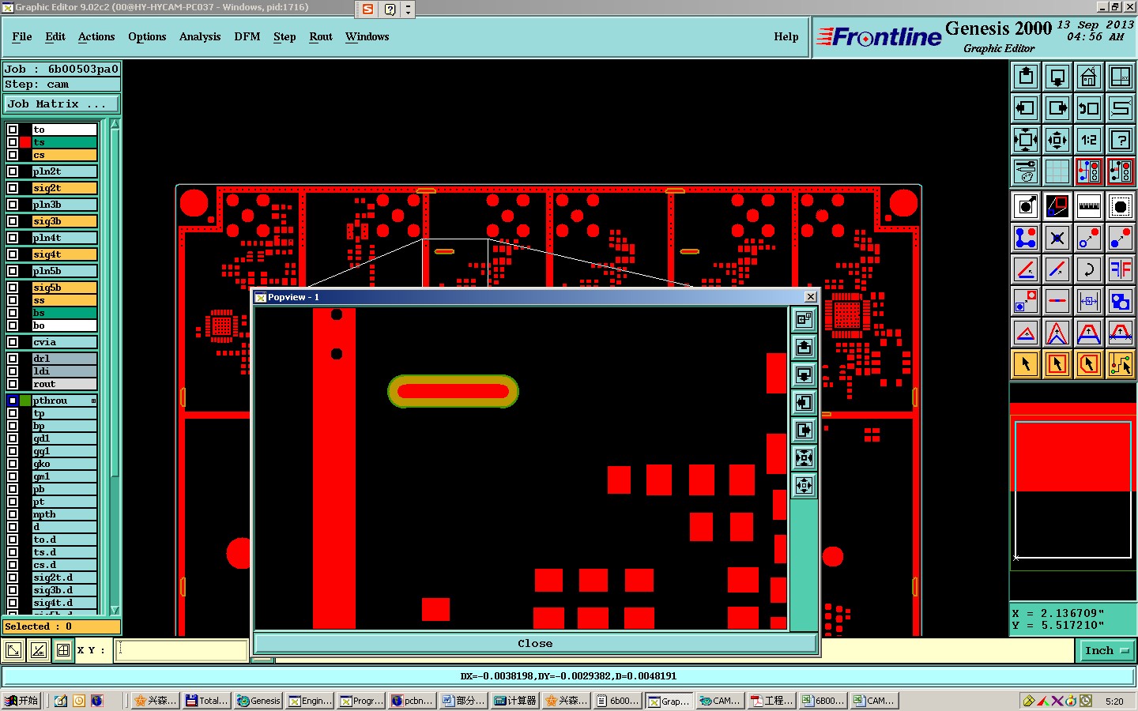Select the net select arrow tool
The height and width of the screenshot is (711, 1138).
[1121, 364]
